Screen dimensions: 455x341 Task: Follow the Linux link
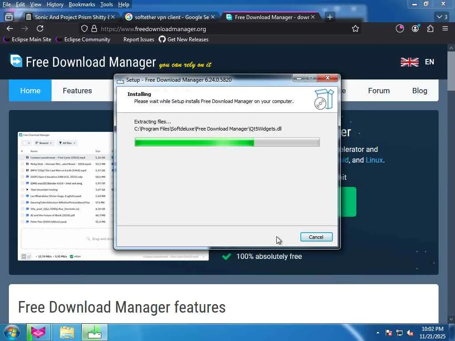374,160
